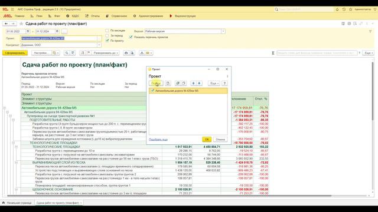Toggle the По проекту checkbox
The image size is (378, 212).
(107, 41)
